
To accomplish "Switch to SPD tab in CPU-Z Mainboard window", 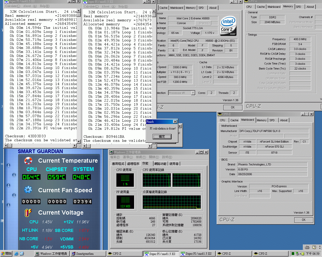I will (x=272, y=120).
